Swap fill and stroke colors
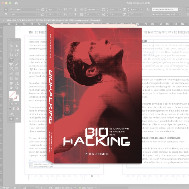This screenshot has height=189, width=189. click(19, 92)
